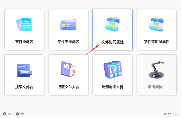Open the 文件重命名 label

(x=24, y=42)
